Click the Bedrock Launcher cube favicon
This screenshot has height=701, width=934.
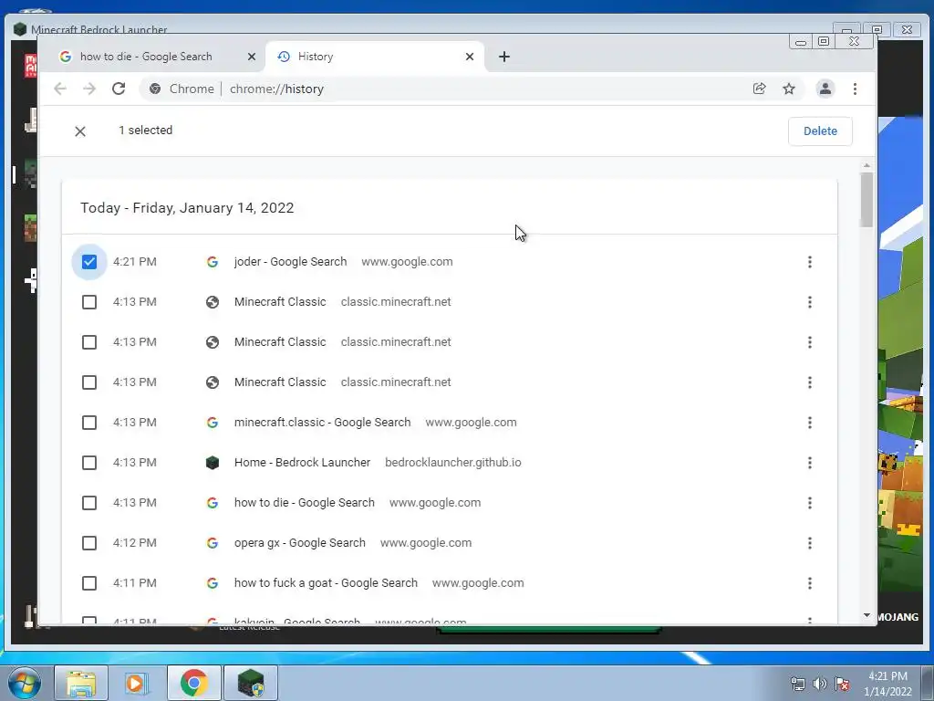pos(212,463)
